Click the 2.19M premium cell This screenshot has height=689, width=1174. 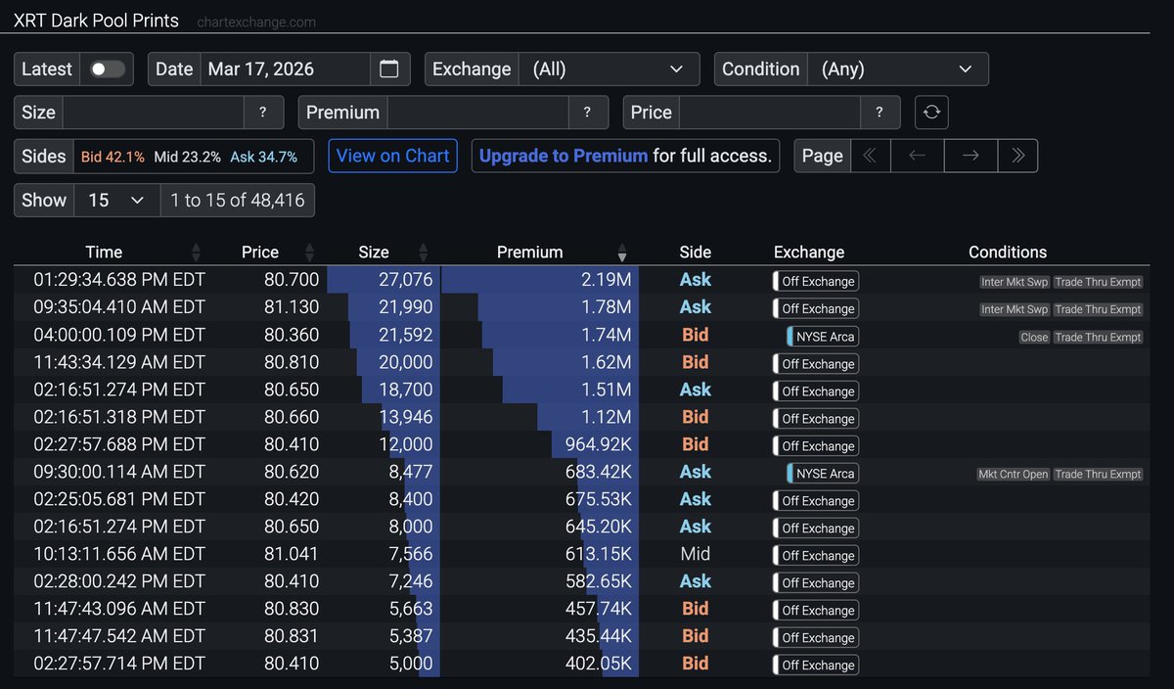pyautogui.click(x=609, y=280)
